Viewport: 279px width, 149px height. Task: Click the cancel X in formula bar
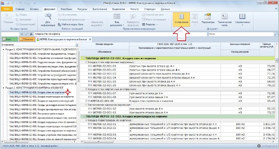click(x=22, y=34)
